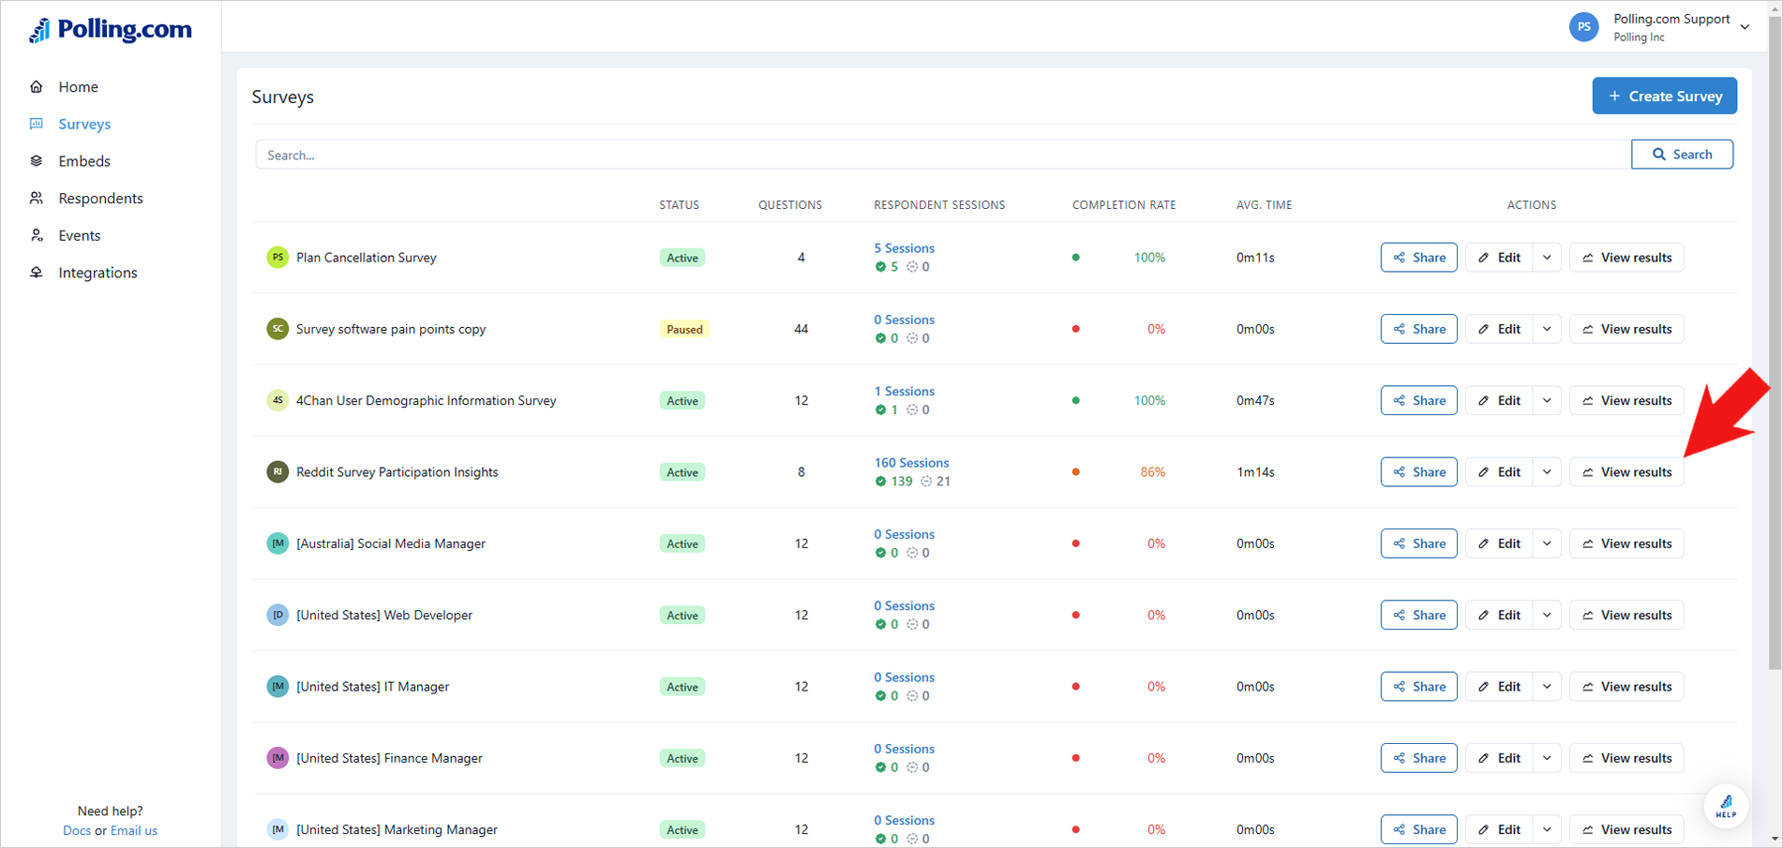The image size is (1783, 848).
Task: Expand edit options for 4Chan User Demographic survey
Action: (1547, 401)
